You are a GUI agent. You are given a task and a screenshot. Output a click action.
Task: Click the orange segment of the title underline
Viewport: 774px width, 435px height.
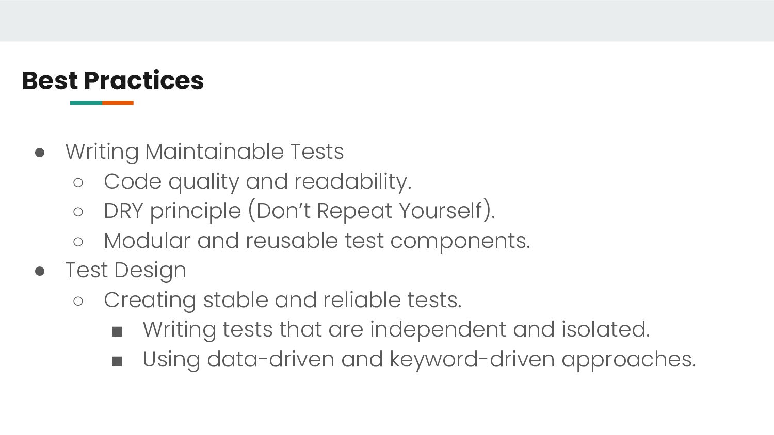[x=118, y=103]
